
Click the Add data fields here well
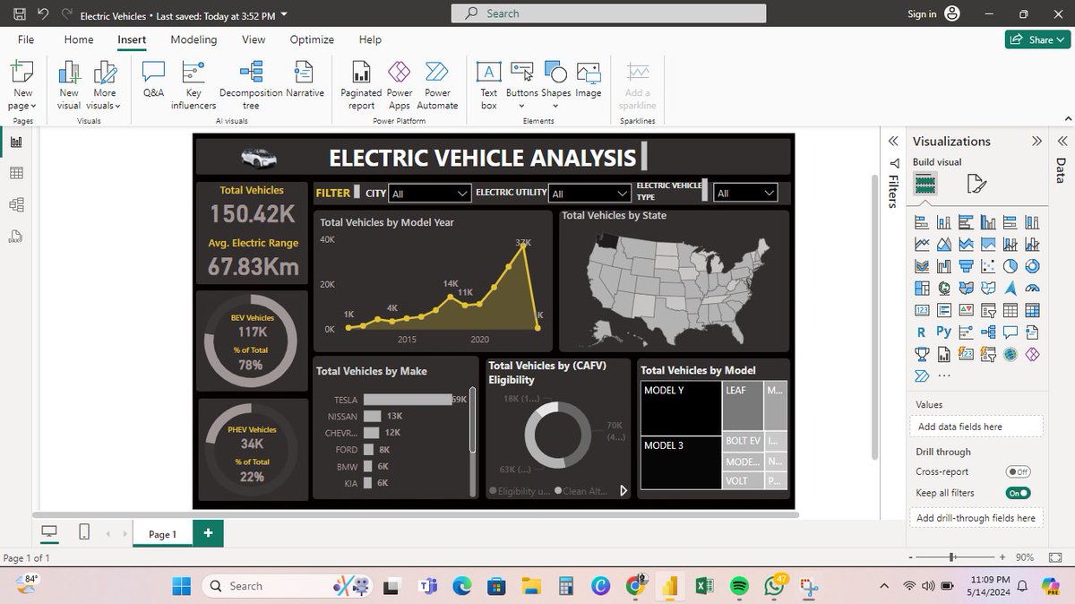[976, 427]
